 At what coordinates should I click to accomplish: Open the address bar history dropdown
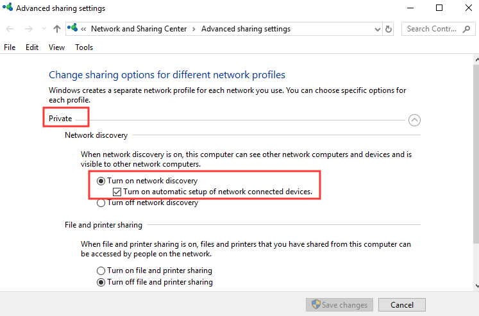pos(377,29)
